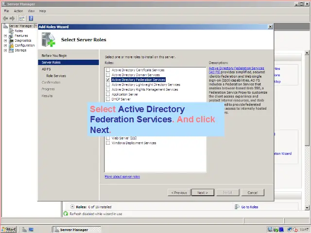The width and height of the screenshot is (311, 233).
Task: Check Active Directory Lightweight Directory Services
Action: pos(108,84)
